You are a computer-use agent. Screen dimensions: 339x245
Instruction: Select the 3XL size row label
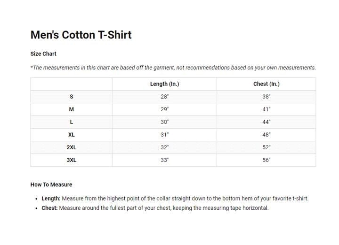tap(72, 160)
